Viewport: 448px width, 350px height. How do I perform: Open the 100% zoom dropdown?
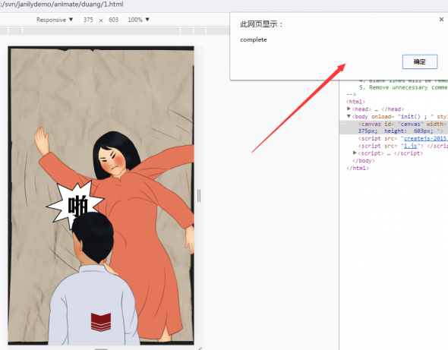coord(138,20)
